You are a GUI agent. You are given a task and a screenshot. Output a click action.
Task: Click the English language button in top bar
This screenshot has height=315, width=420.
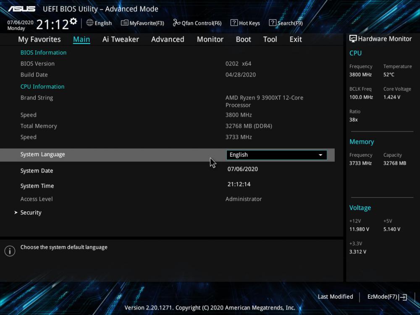tap(99, 23)
